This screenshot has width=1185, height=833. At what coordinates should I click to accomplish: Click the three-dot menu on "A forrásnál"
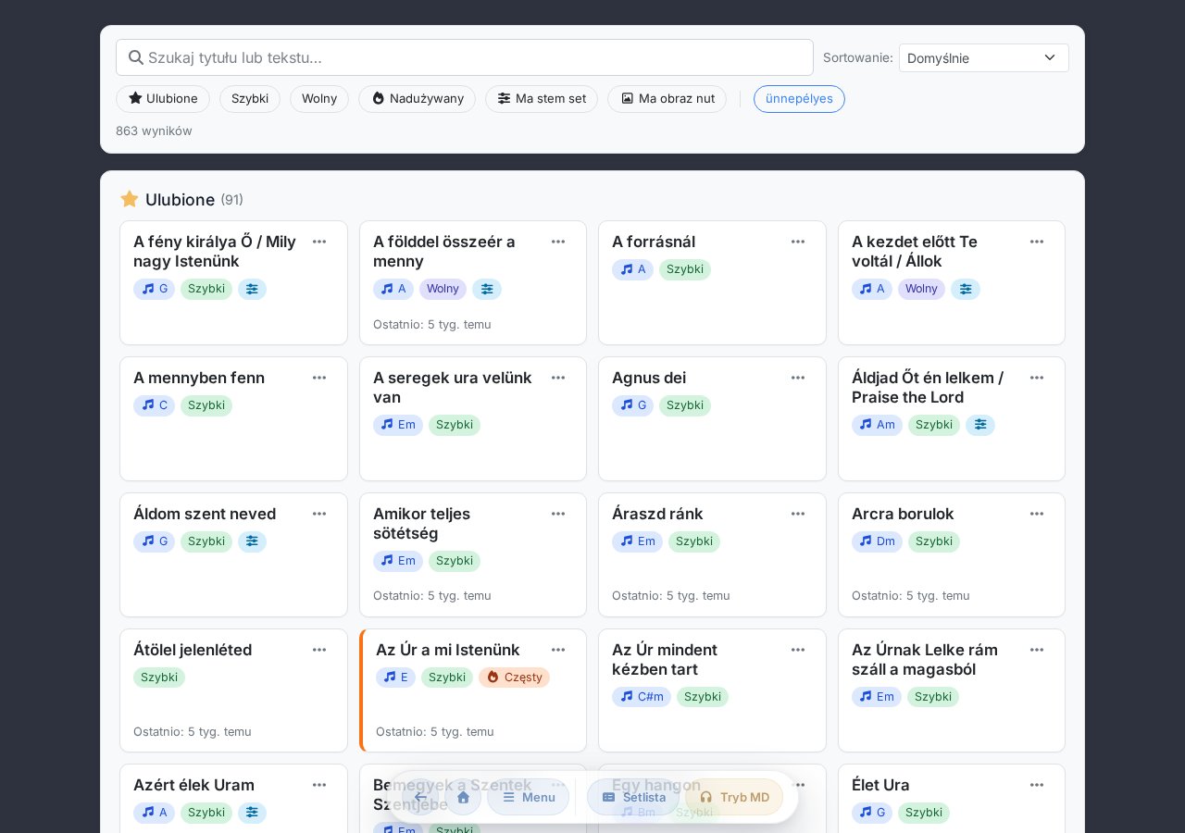pyautogui.click(x=798, y=242)
